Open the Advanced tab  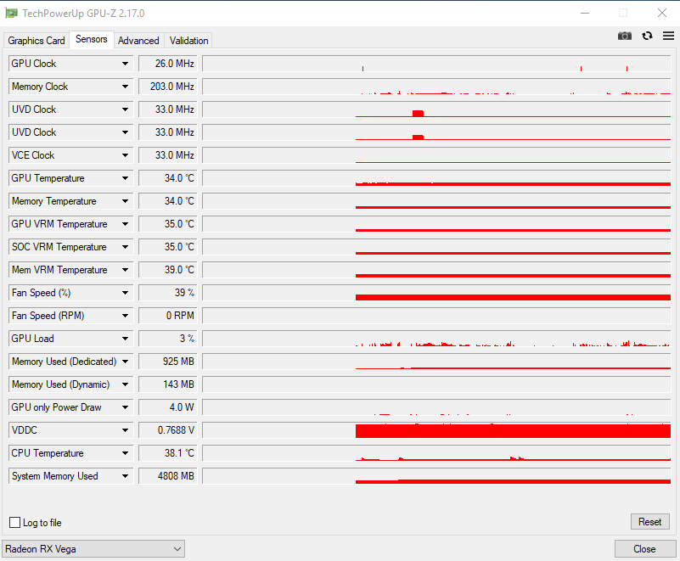pyautogui.click(x=138, y=41)
